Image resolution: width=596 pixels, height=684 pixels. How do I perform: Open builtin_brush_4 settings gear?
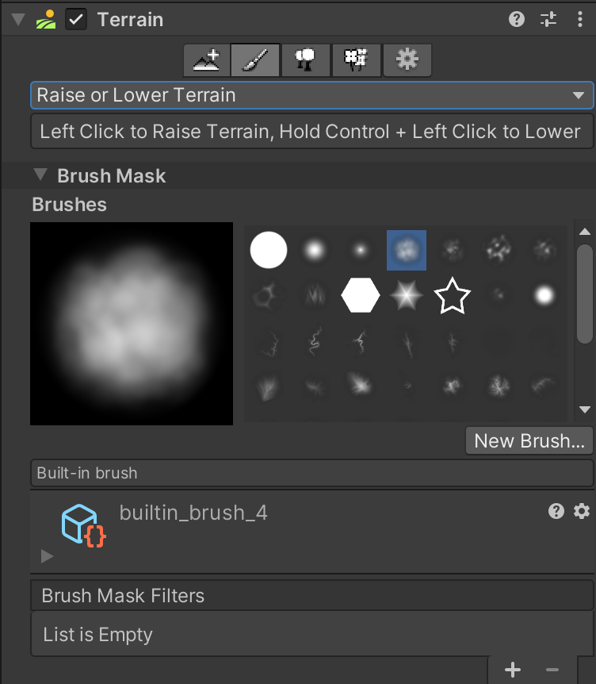(x=582, y=511)
